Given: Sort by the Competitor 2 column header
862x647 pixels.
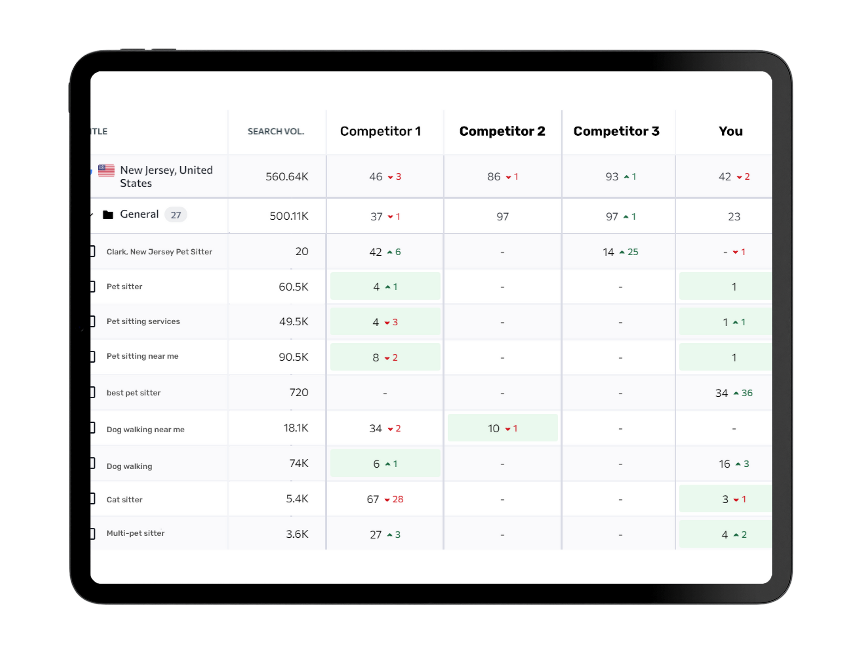Looking at the screenshot, I should (x=502, y=131).
